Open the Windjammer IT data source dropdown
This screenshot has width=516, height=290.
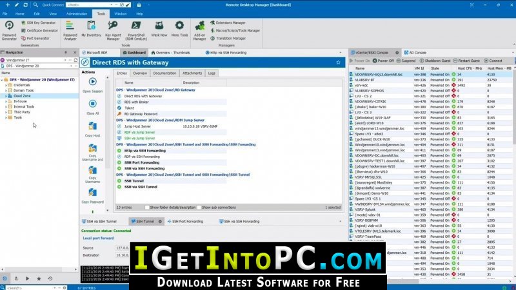pyautogui.click(x=65, y=60)
